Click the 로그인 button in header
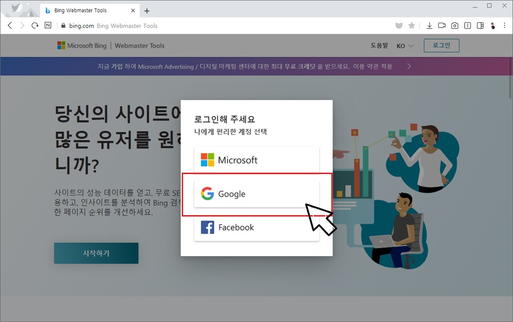The height and width of the screenshot is (322, 513). click(x=441, y=46)
